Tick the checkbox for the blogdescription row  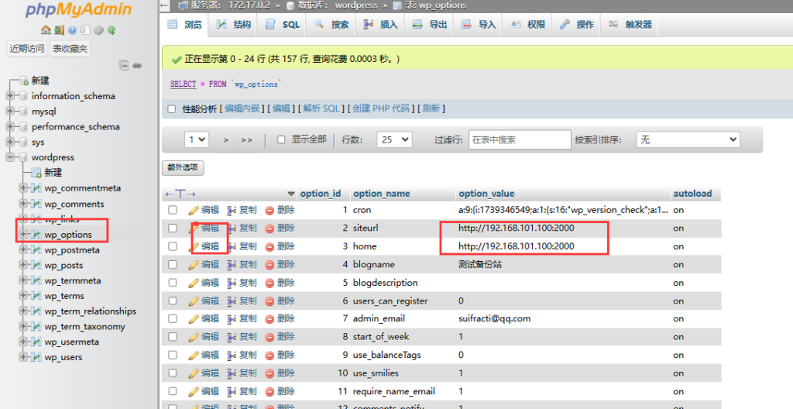(173, 283)
